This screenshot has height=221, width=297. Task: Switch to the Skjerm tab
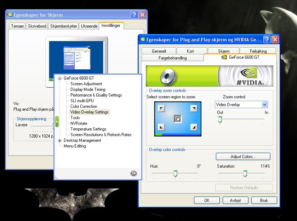[x=224, y=51]
